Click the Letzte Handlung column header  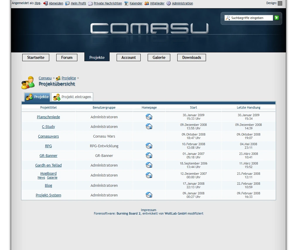pos(248,107)
